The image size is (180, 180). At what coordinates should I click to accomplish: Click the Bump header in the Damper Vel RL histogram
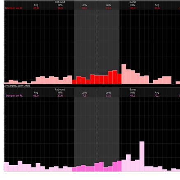tap(133, 90)
